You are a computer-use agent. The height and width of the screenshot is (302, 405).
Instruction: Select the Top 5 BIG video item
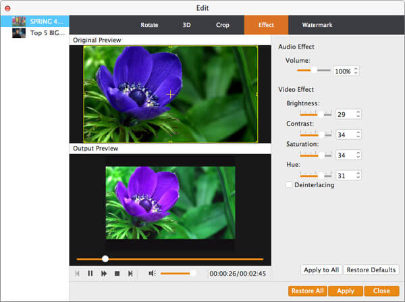click(18, 32)
